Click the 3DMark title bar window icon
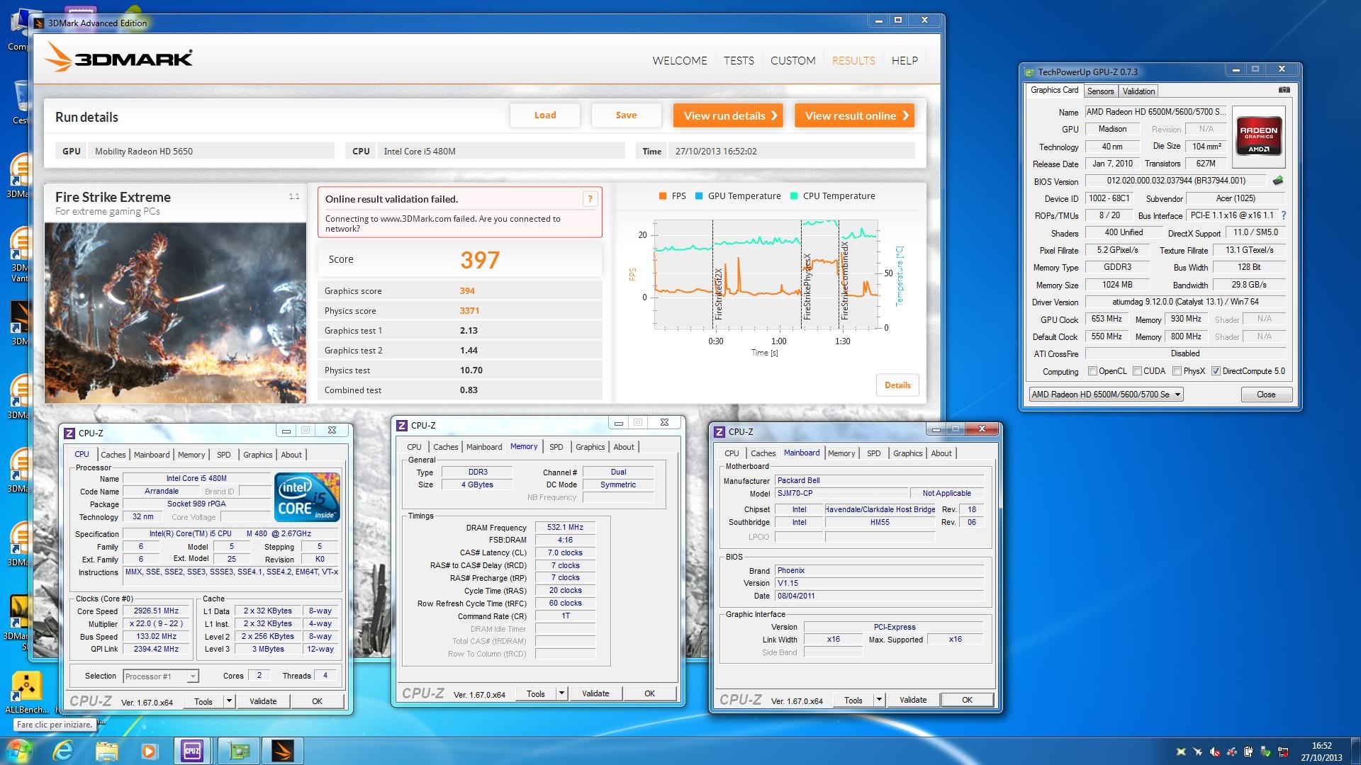Screen dimensions: 1361x765 [x=39, y=23]
